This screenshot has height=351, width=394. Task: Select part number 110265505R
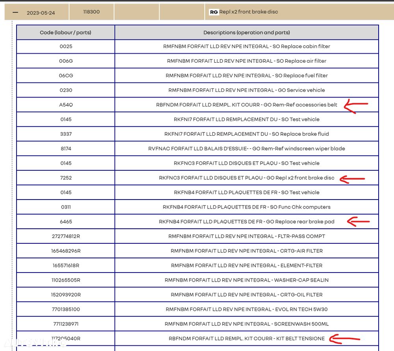(66, 280)
